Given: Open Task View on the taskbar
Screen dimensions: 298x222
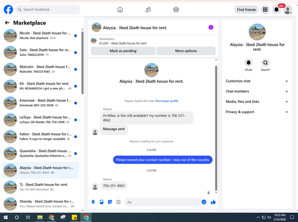Looking at the screenshot, I should click(x=28, y=217).
